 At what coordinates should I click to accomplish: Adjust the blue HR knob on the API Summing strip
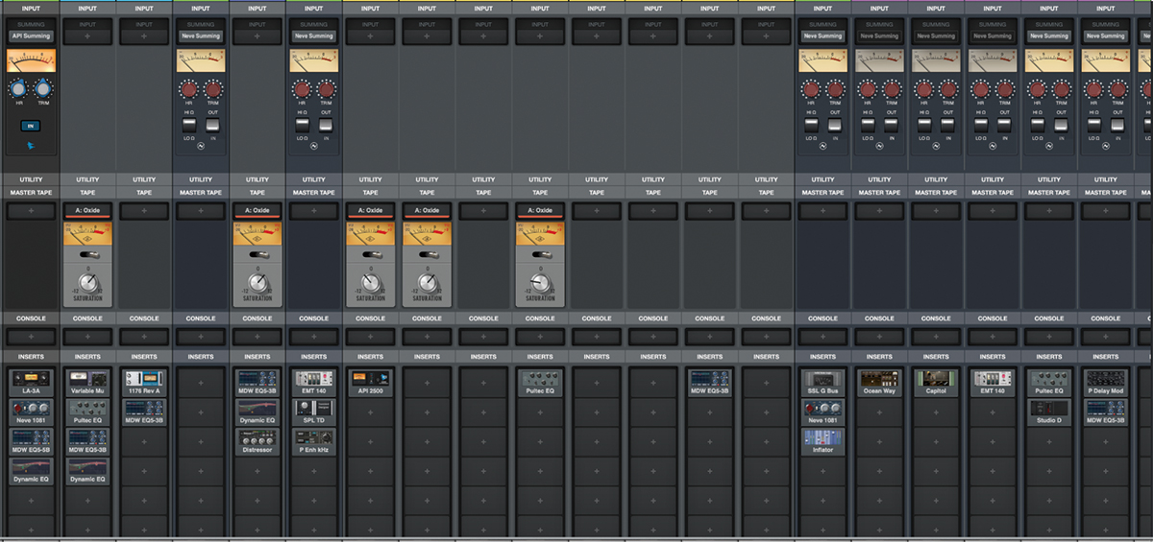(x=18, y=89)
